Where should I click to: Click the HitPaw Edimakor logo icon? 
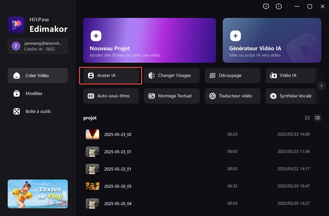coord(16,25)
